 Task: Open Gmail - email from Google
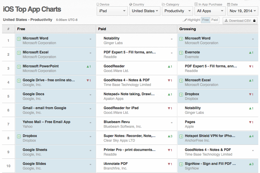pos(45,108)
